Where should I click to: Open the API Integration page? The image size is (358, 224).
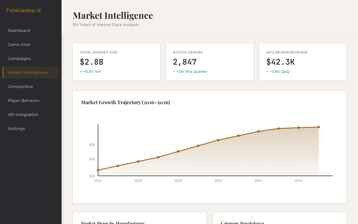point(23,114)
